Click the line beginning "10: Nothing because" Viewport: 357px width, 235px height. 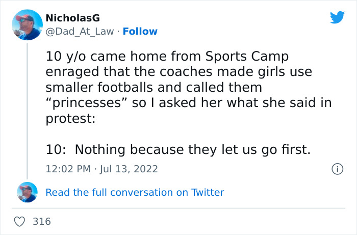click(178, 149)
